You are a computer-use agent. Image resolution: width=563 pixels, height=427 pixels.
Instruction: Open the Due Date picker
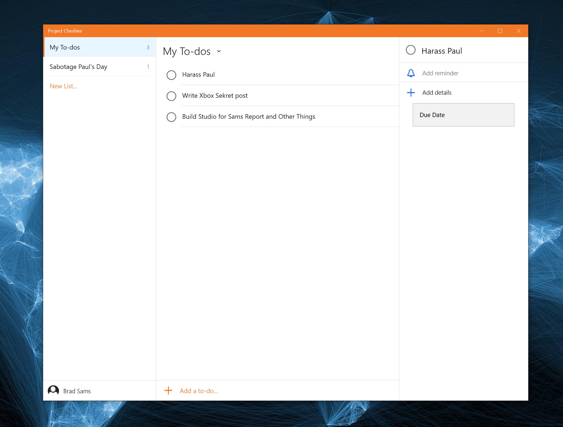point(463,115)
